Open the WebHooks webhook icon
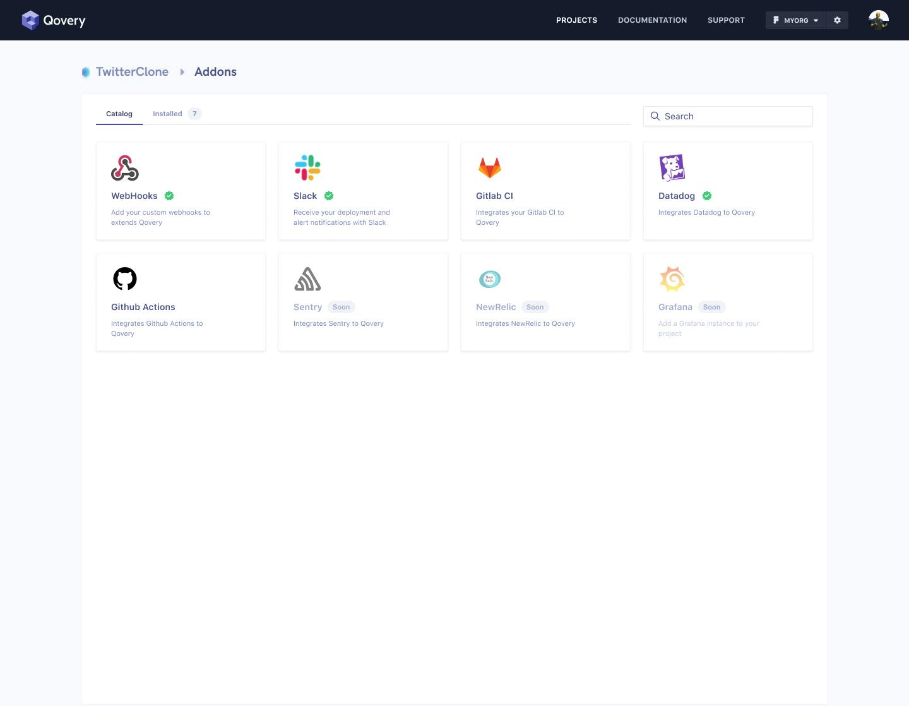The image size is (909, 706). point(125,168)
